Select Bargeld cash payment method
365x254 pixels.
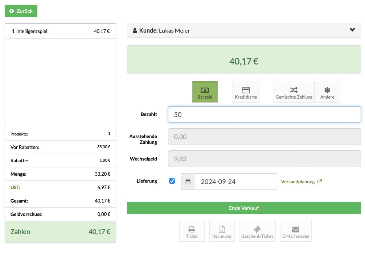(205, 92)
